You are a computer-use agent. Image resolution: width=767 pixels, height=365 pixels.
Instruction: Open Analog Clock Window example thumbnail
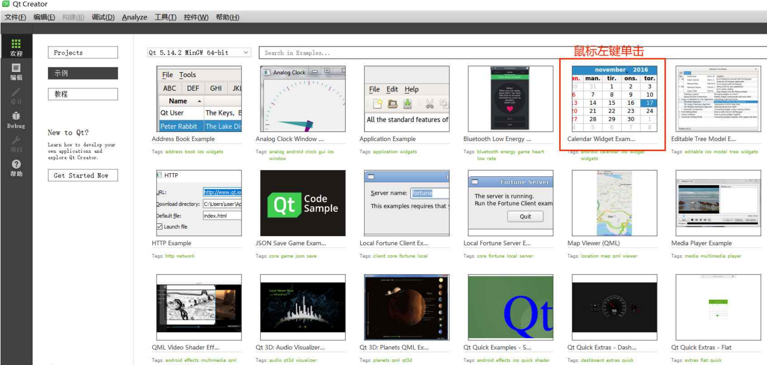303,99
